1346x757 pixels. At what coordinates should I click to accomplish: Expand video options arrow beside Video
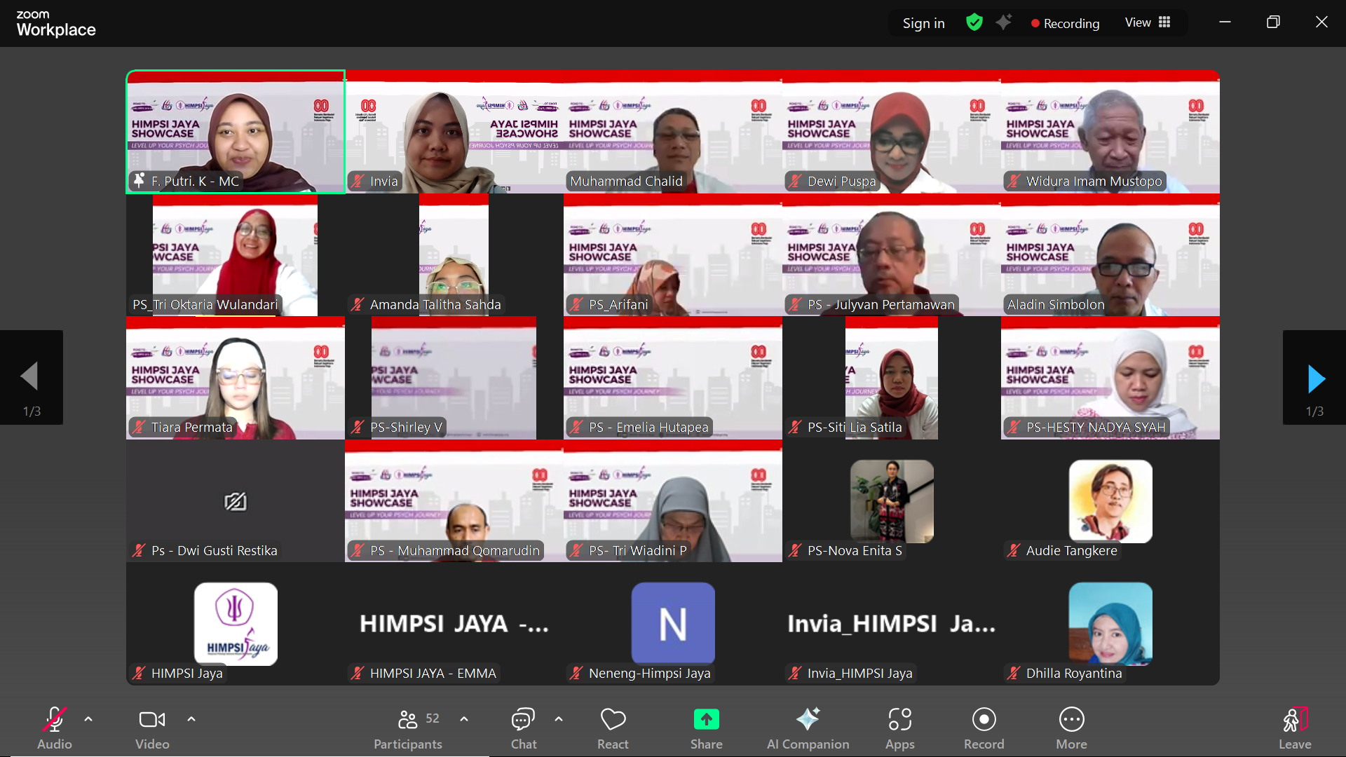[x=191, y=719]
